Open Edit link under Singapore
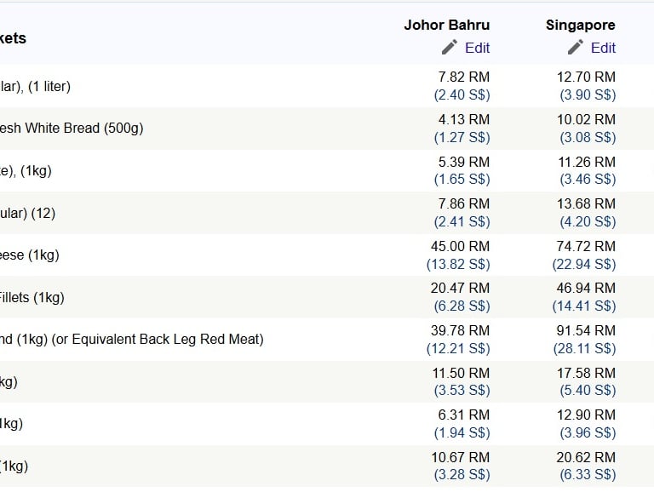The width and height of the screenshot is (654, 492). [x=603, y=48]
